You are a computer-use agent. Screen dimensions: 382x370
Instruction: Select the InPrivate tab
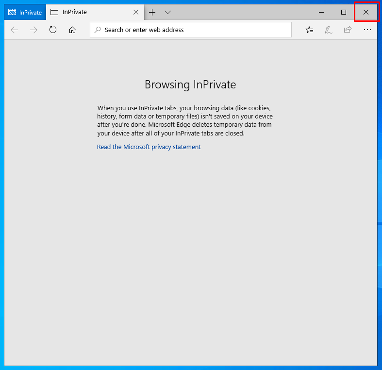95,12
